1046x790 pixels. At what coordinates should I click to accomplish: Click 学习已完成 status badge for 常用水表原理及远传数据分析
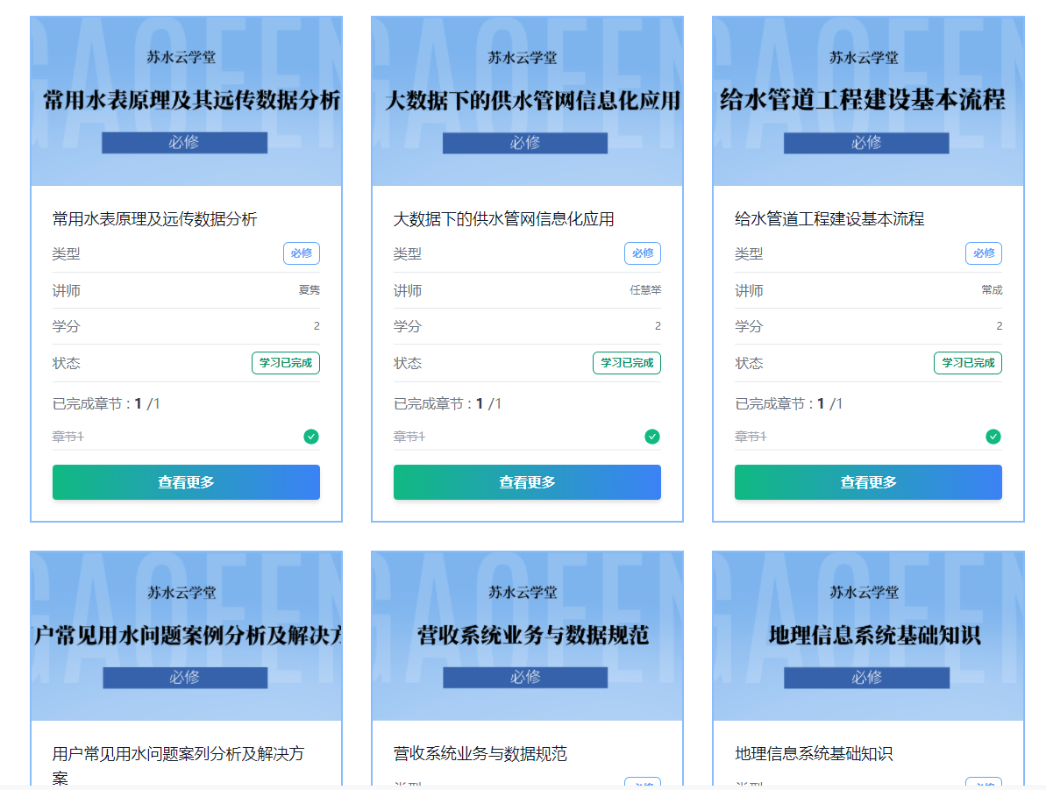tap(286, 363)
